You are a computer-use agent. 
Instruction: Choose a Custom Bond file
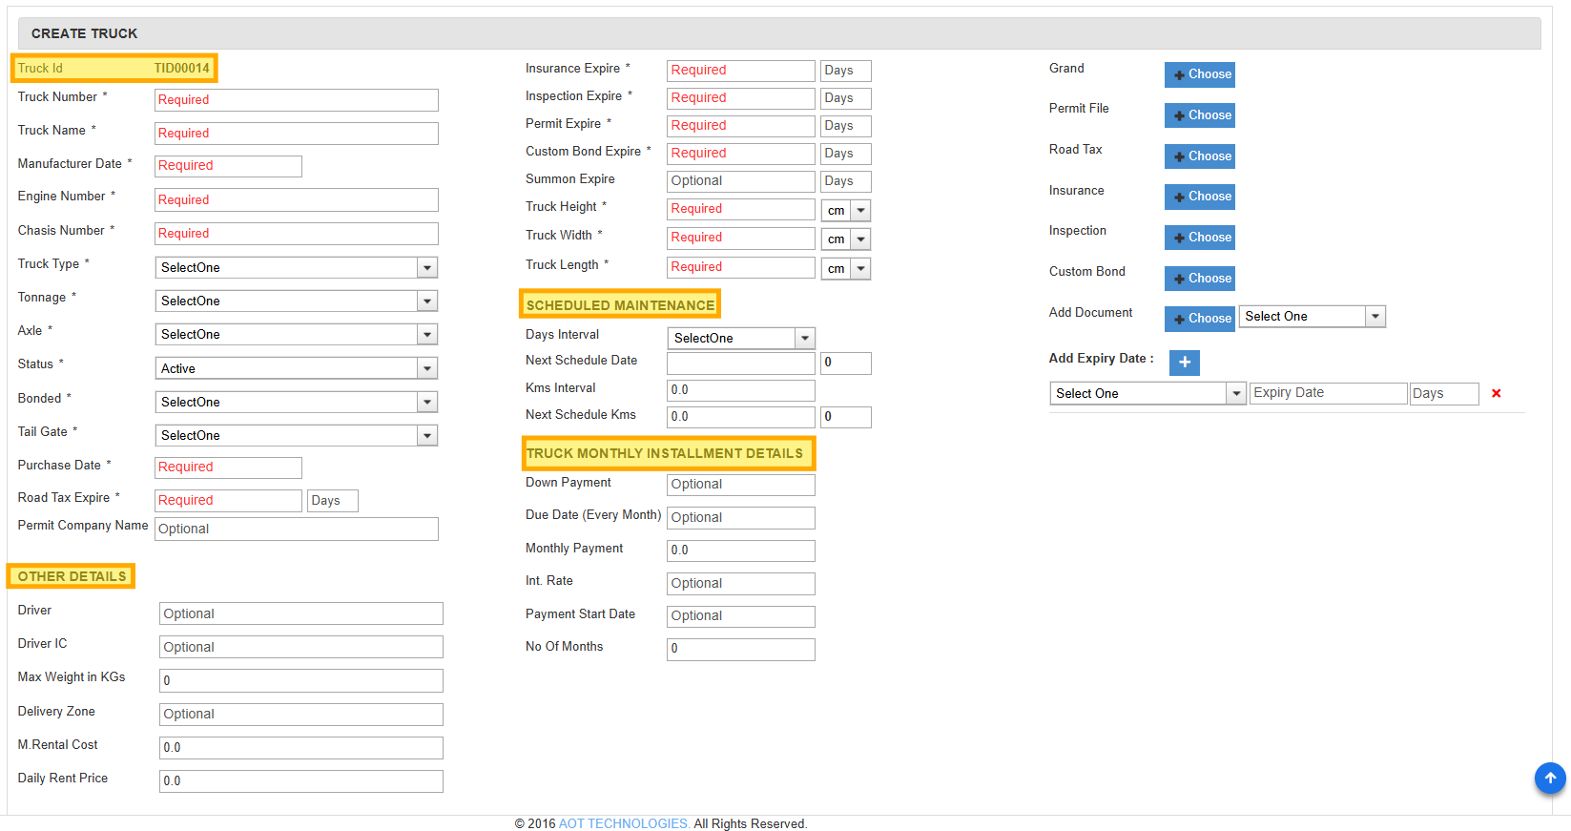pyautogui.click(x=1200, y=279)
